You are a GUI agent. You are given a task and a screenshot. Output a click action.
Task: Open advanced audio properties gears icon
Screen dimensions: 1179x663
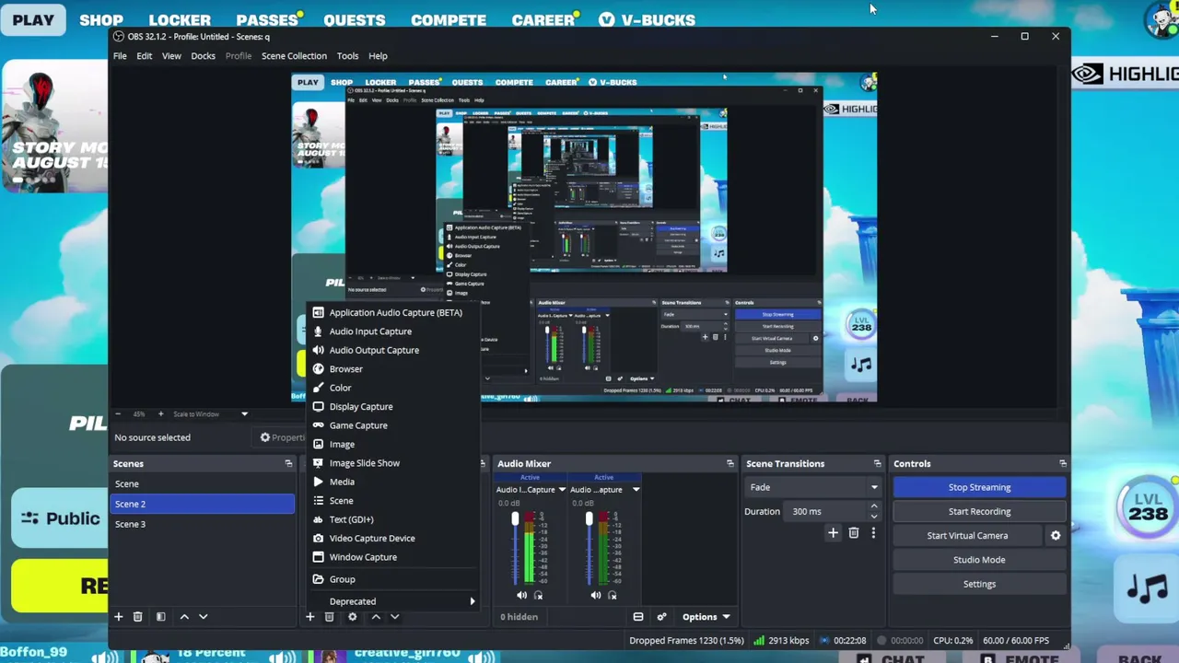pos(661,617)
